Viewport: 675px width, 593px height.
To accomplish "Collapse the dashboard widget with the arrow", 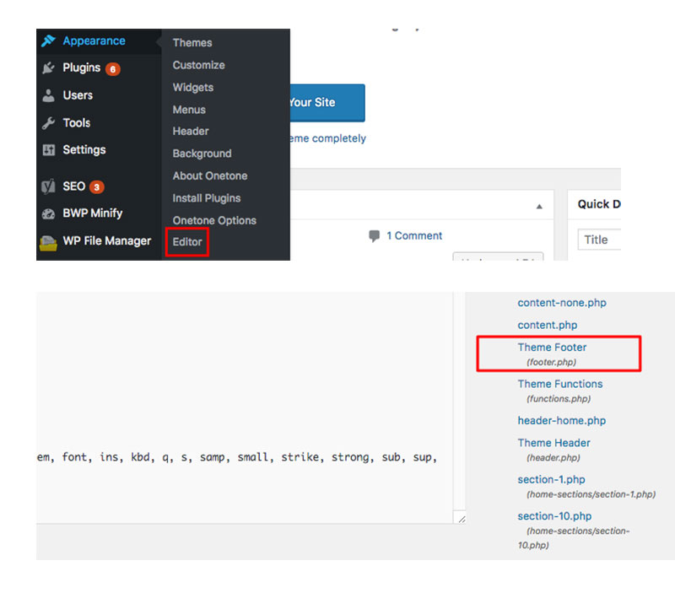I will [x=539, y=207].
